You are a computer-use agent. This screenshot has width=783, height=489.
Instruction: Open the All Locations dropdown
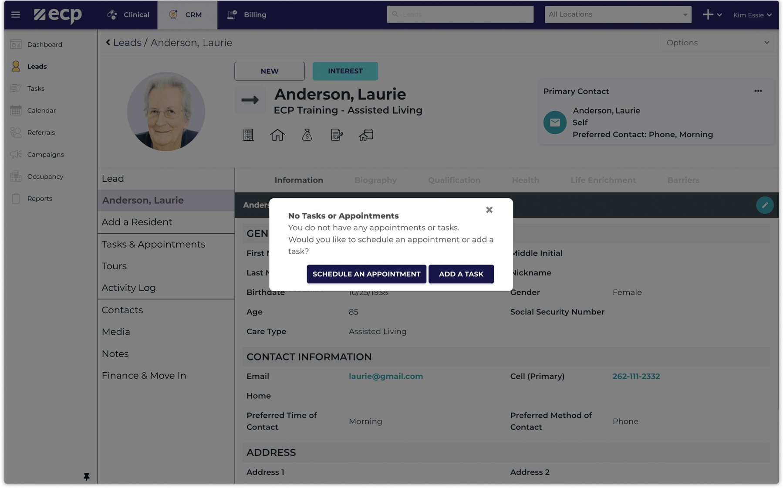618,14
